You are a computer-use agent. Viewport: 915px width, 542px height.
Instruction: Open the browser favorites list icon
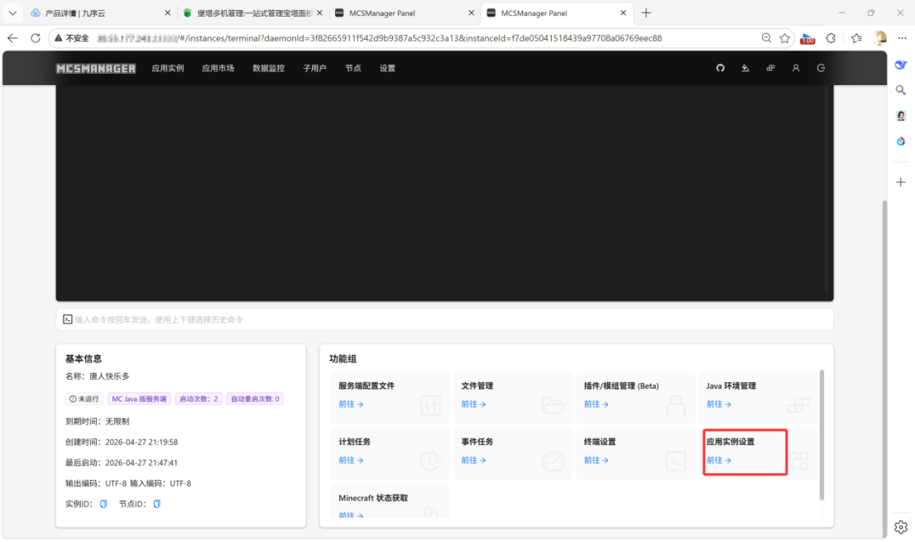coord(856,38)
